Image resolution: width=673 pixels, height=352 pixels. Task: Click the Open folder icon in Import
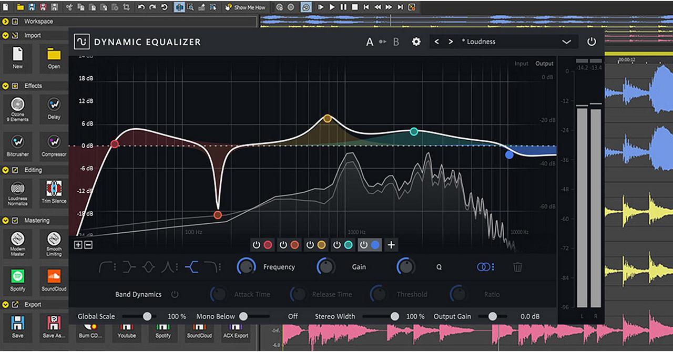point(54,54)
